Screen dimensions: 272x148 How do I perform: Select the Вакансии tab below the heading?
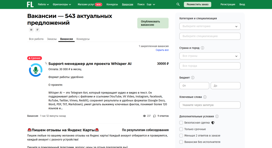66,39
